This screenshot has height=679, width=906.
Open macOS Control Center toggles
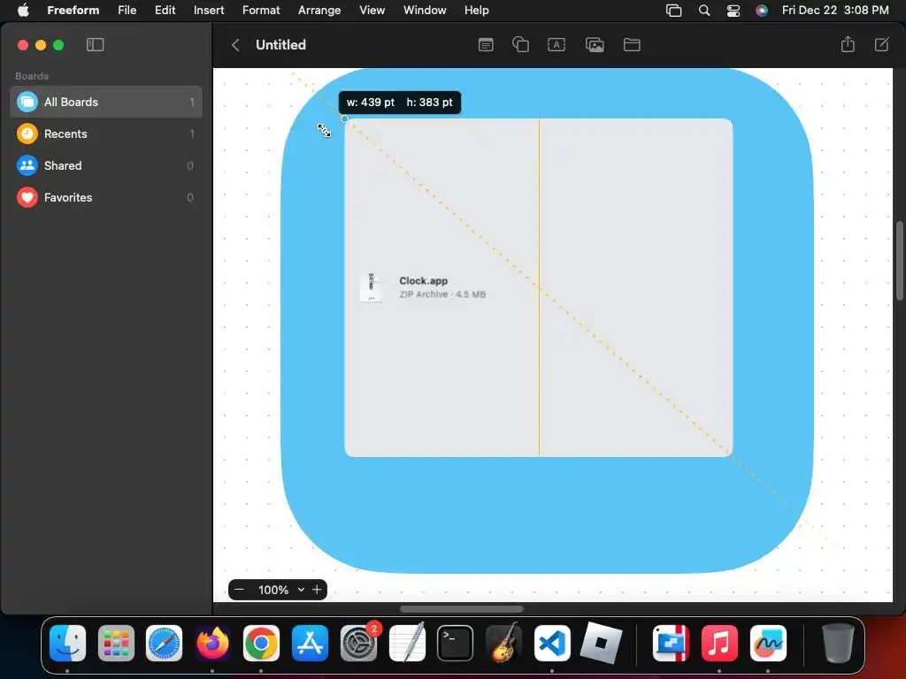click(733, 11)
